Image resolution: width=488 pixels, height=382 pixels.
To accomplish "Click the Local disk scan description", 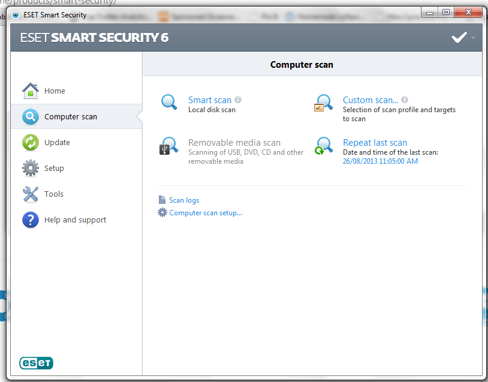I will [x=212, y=110].
